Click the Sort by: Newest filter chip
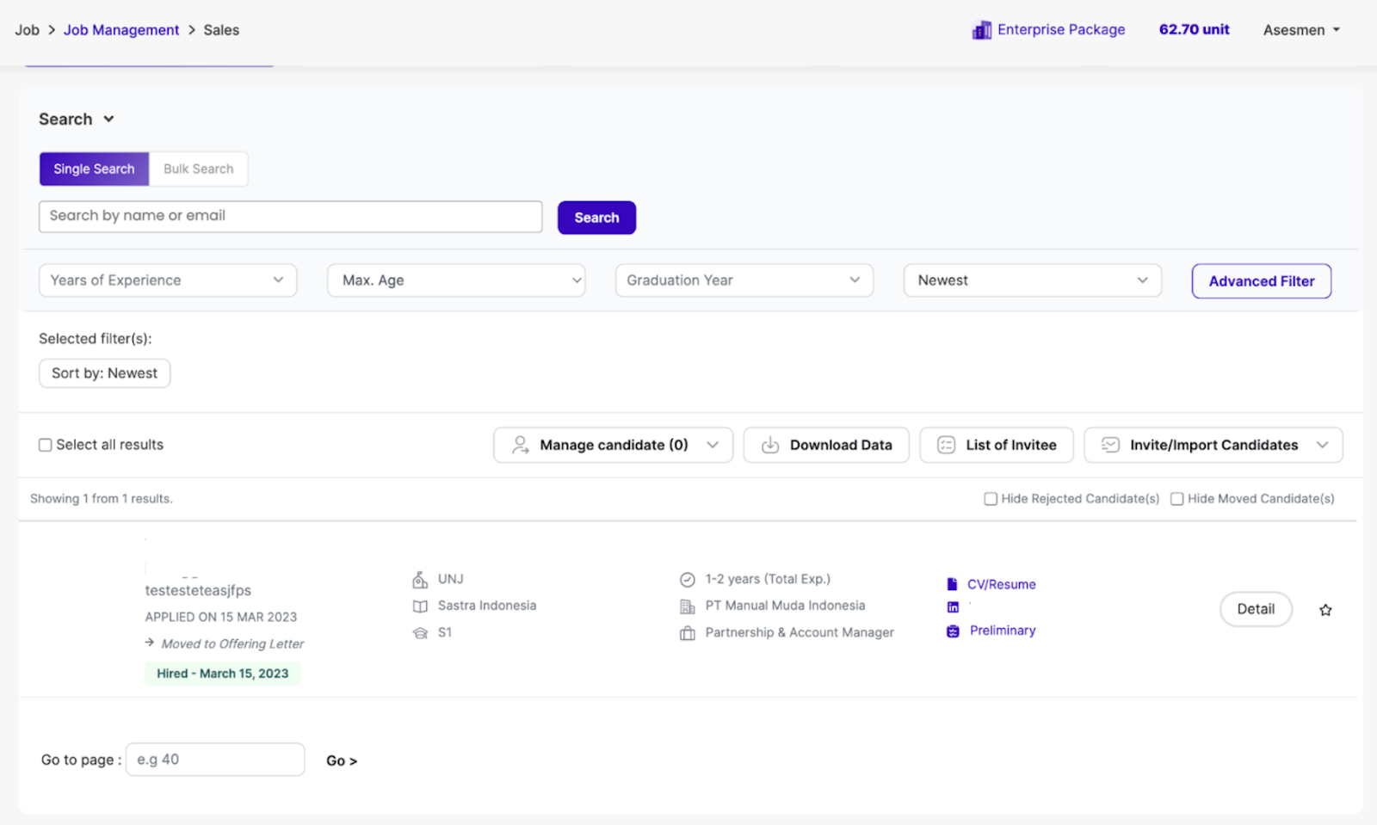 [104, 373]
